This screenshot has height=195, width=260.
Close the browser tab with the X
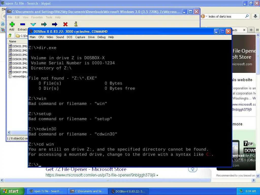click(x=244, y=30)
